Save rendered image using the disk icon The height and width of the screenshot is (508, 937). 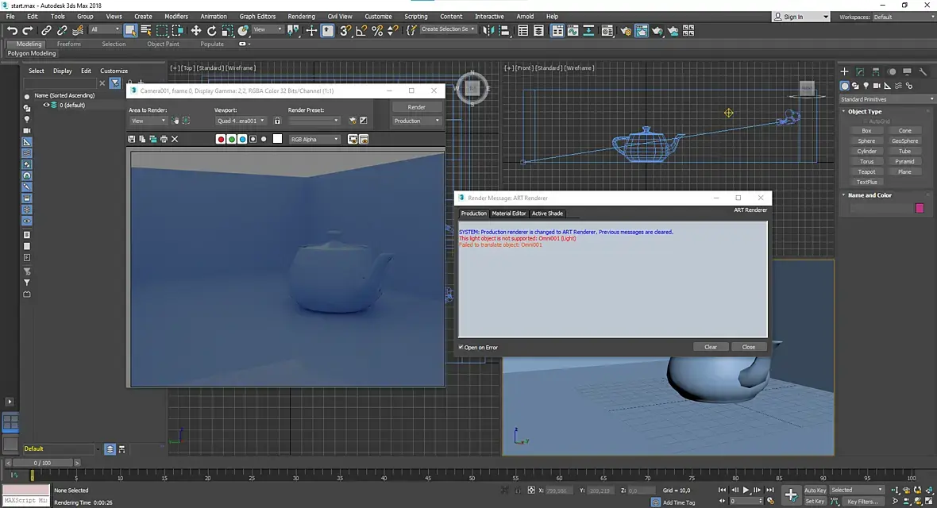tap(132, 139)
